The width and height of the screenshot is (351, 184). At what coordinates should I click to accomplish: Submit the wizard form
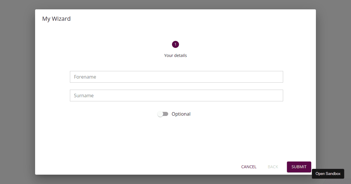[x=299, y=166]
